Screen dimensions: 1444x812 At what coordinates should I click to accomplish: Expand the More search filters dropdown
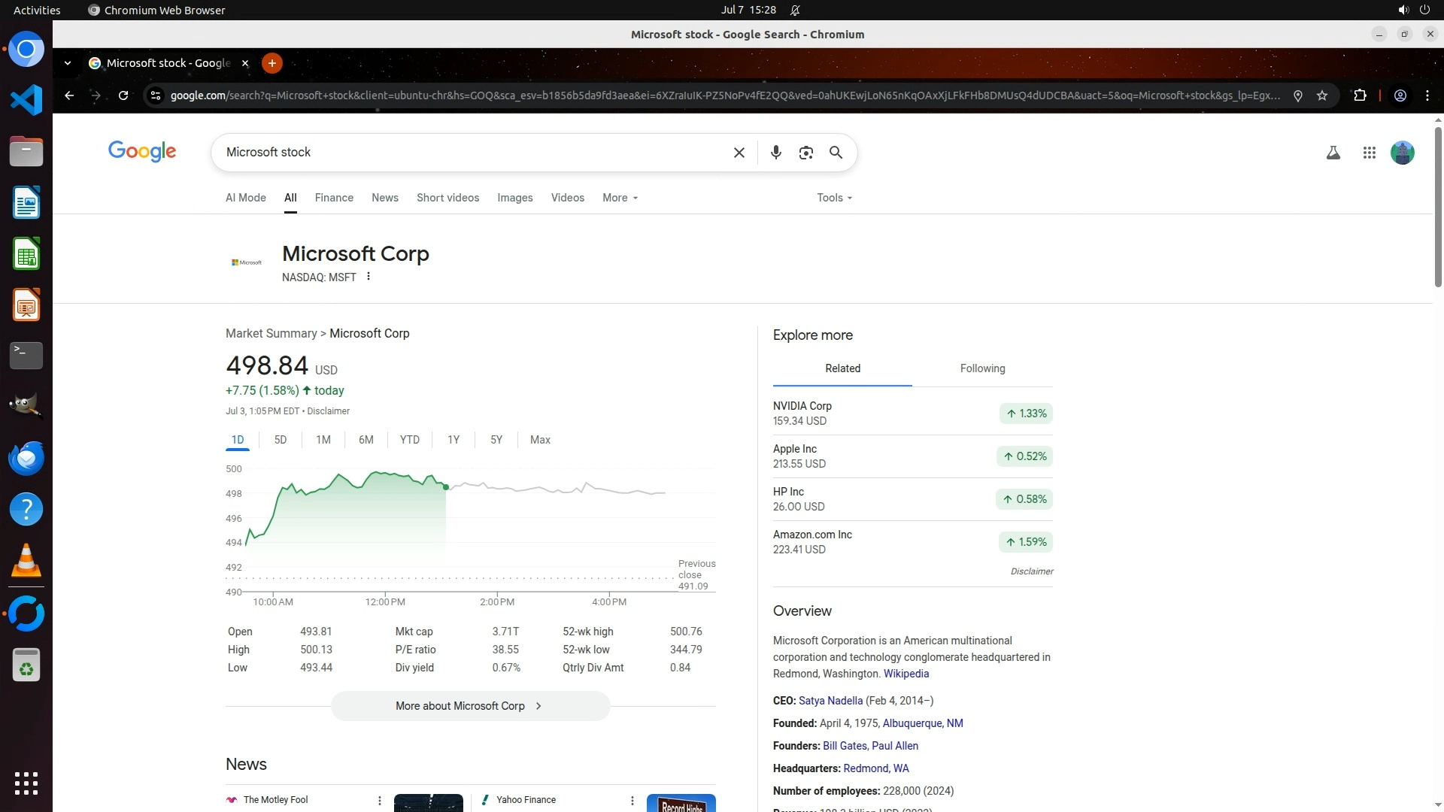pyautogui.click(x=620, y=198)
